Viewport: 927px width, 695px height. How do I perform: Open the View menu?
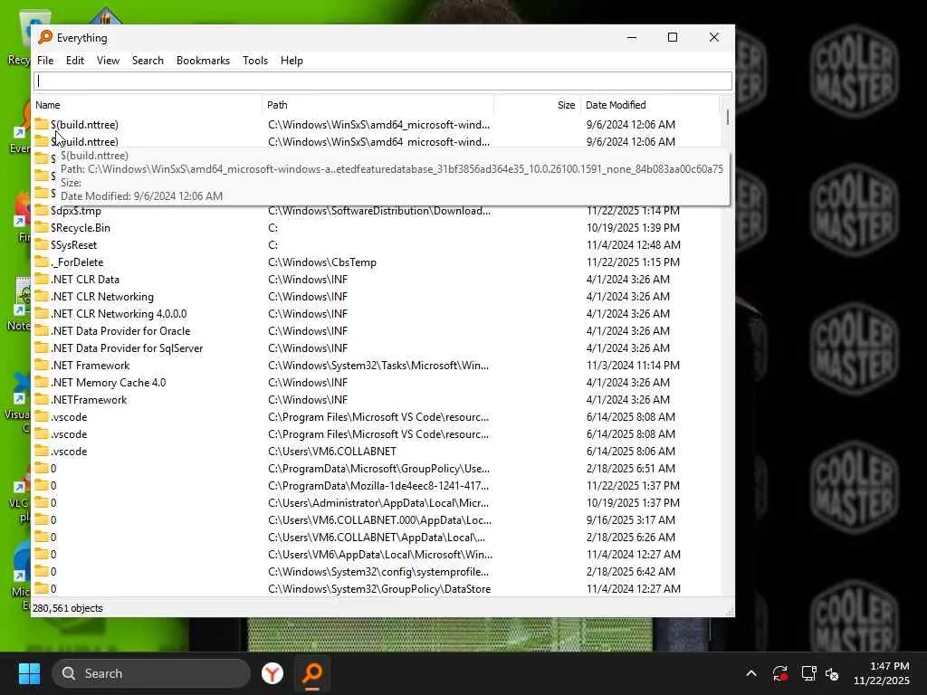pyautogui.click(x=108, y=61)
